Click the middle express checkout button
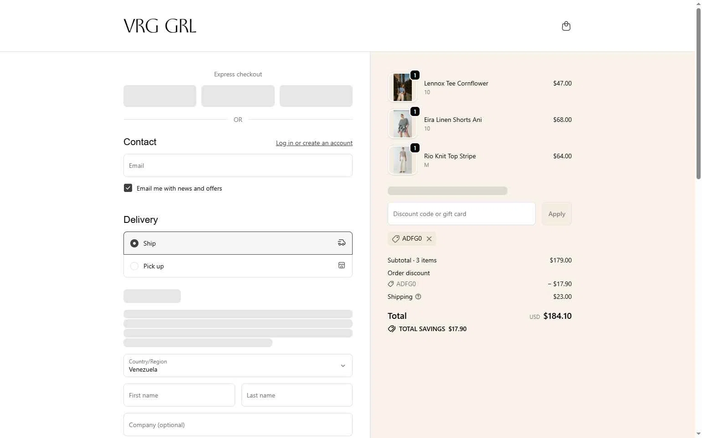This screenshot has height=438, width=702. pos(238,96)
